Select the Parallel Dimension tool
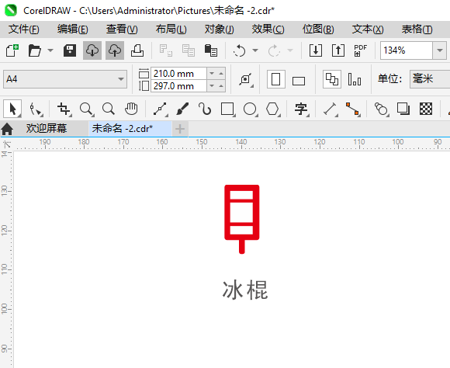 point(331,109)
